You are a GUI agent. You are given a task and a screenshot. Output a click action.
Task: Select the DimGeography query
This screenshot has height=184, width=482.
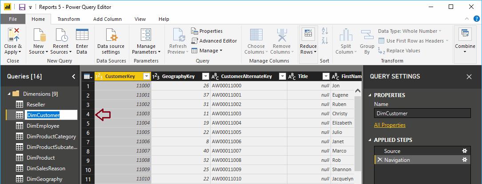point(44,179)
